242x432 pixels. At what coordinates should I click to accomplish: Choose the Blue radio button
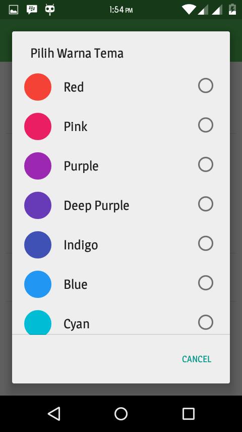[206, 283]
